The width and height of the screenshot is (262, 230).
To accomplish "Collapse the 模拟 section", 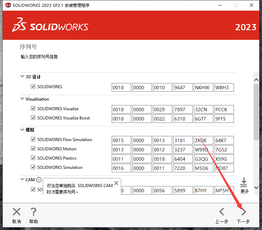I will pyautogui.click(x=22, y=130).
